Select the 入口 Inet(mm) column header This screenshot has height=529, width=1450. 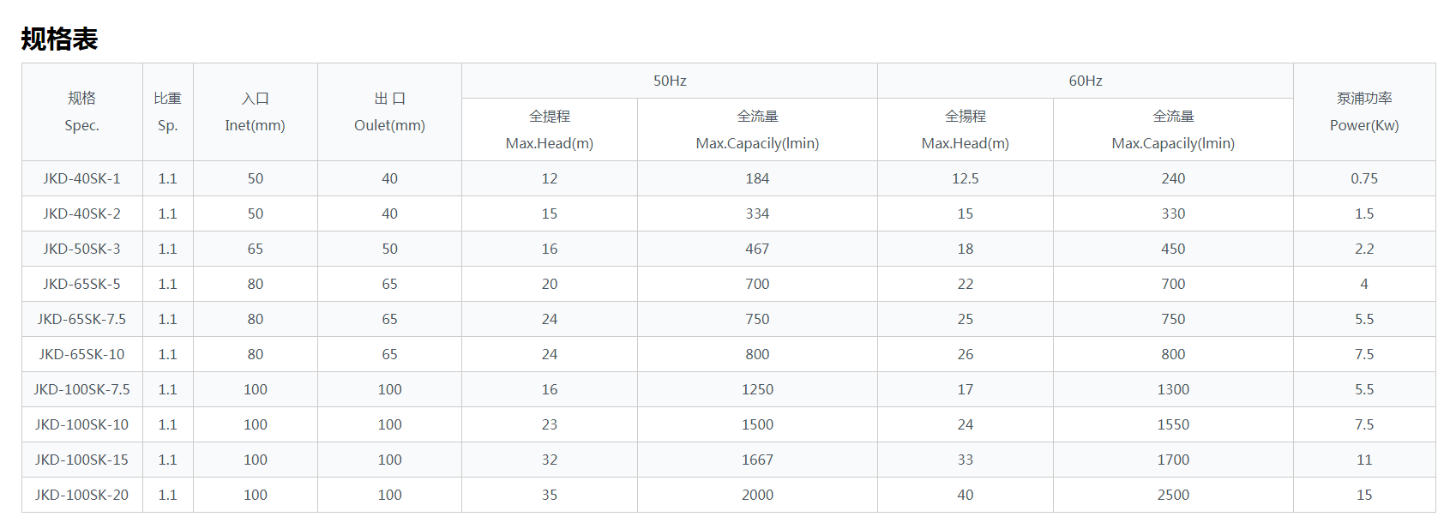click(x=255, y=111)
